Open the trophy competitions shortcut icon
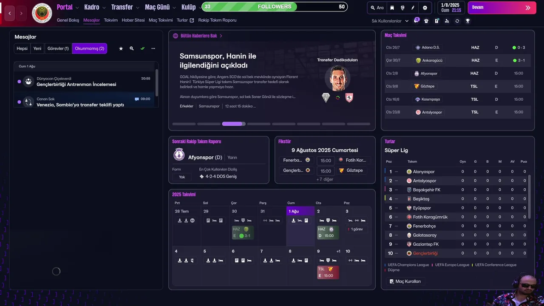Viewport: 544px width, 306px height. click(467, 21)
